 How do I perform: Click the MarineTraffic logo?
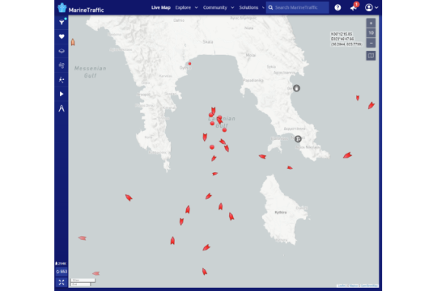click(x=81, y=8)
